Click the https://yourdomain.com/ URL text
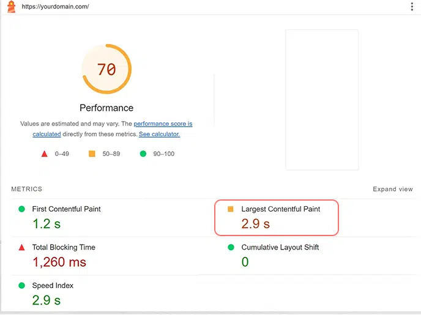The image size is (421, 315). click(x=55, y=7)
